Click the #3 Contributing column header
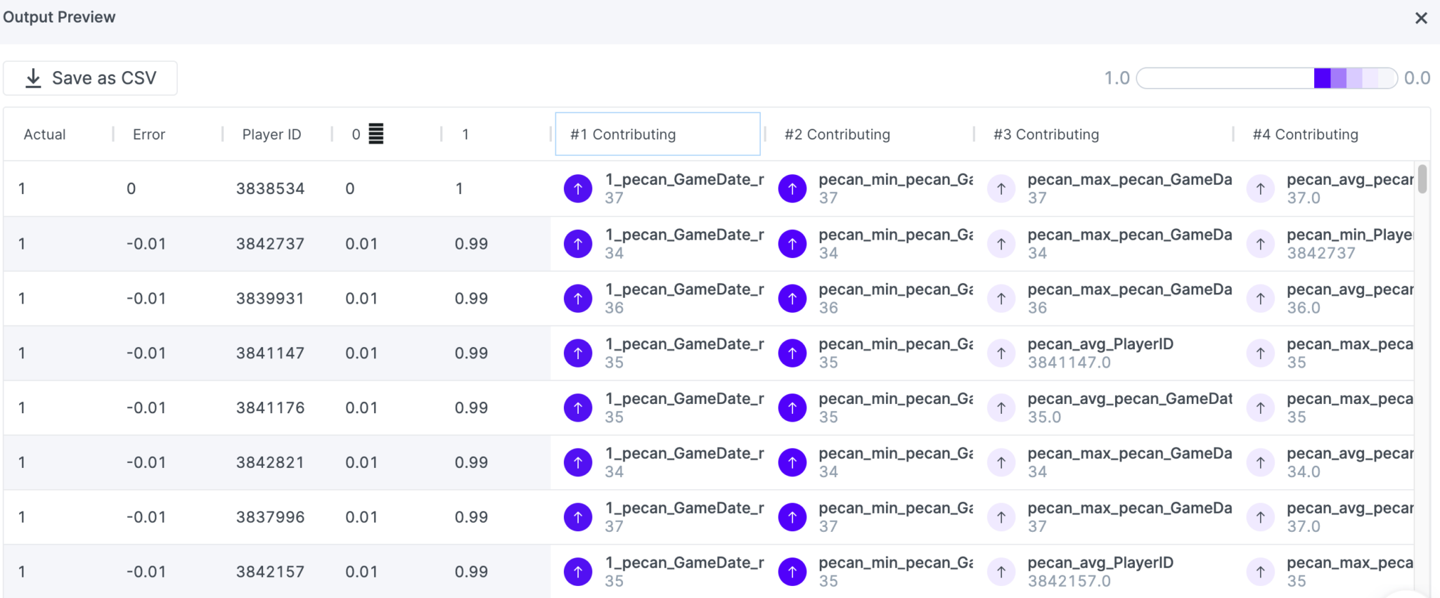1440x598 pixels. click(1046, 134)
